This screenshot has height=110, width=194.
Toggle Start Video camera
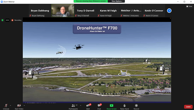[x=19, y=107]
